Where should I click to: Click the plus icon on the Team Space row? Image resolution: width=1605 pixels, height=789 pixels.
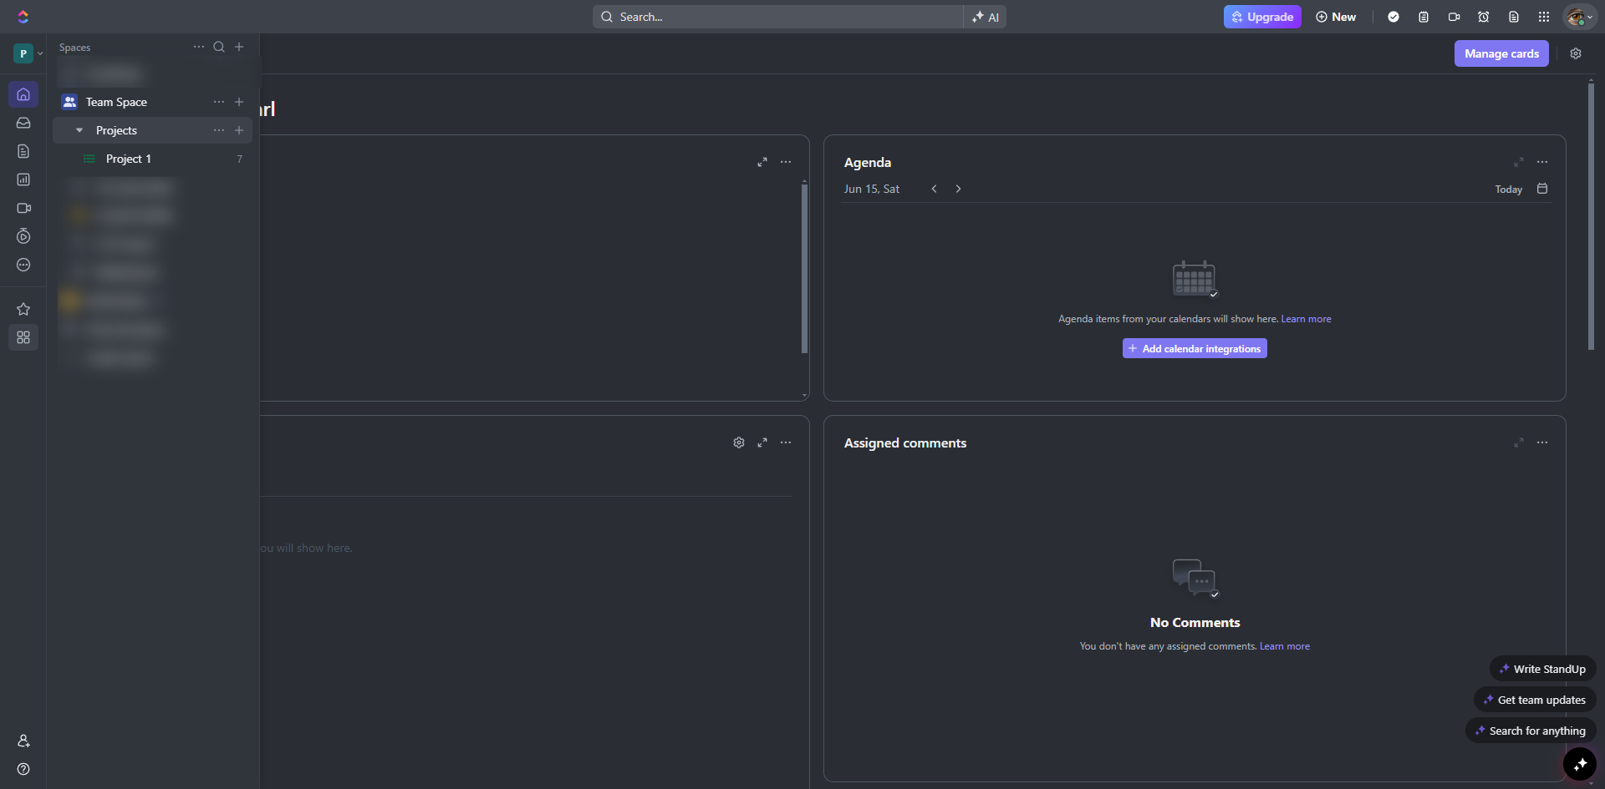click(x=239, y=102)
